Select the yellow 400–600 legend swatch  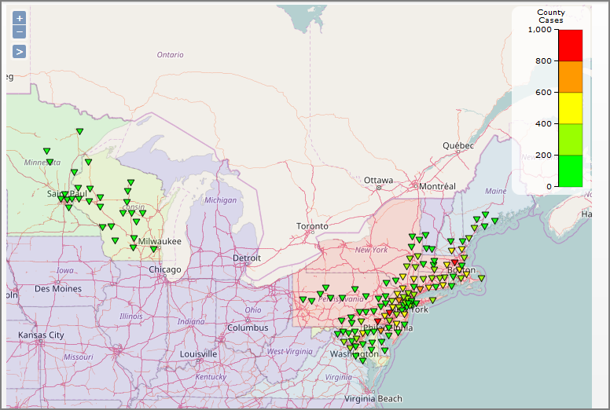[570, 108]
